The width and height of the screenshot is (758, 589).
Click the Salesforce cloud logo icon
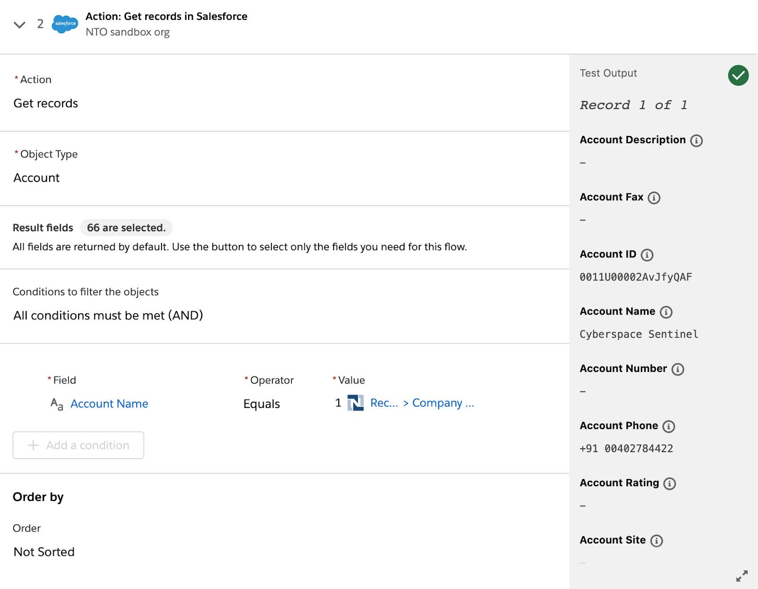(65, 24)
